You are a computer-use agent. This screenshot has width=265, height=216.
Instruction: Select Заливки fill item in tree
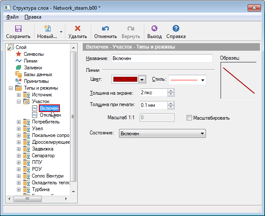tap(32, 68)
